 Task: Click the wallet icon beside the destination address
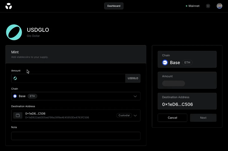click(18, 115)
